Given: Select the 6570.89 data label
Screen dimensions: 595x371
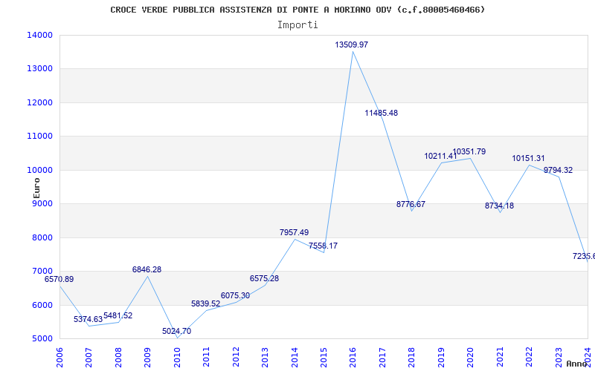Looking at the screenshot, I should (59, 280).
